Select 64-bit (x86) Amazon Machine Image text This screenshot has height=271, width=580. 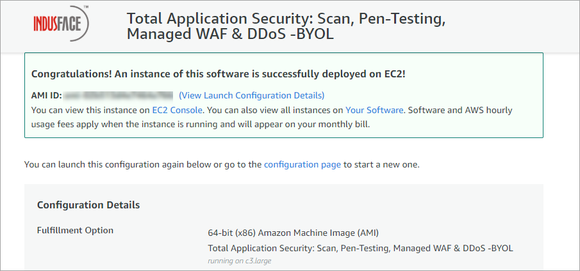(x=294, y=233)
